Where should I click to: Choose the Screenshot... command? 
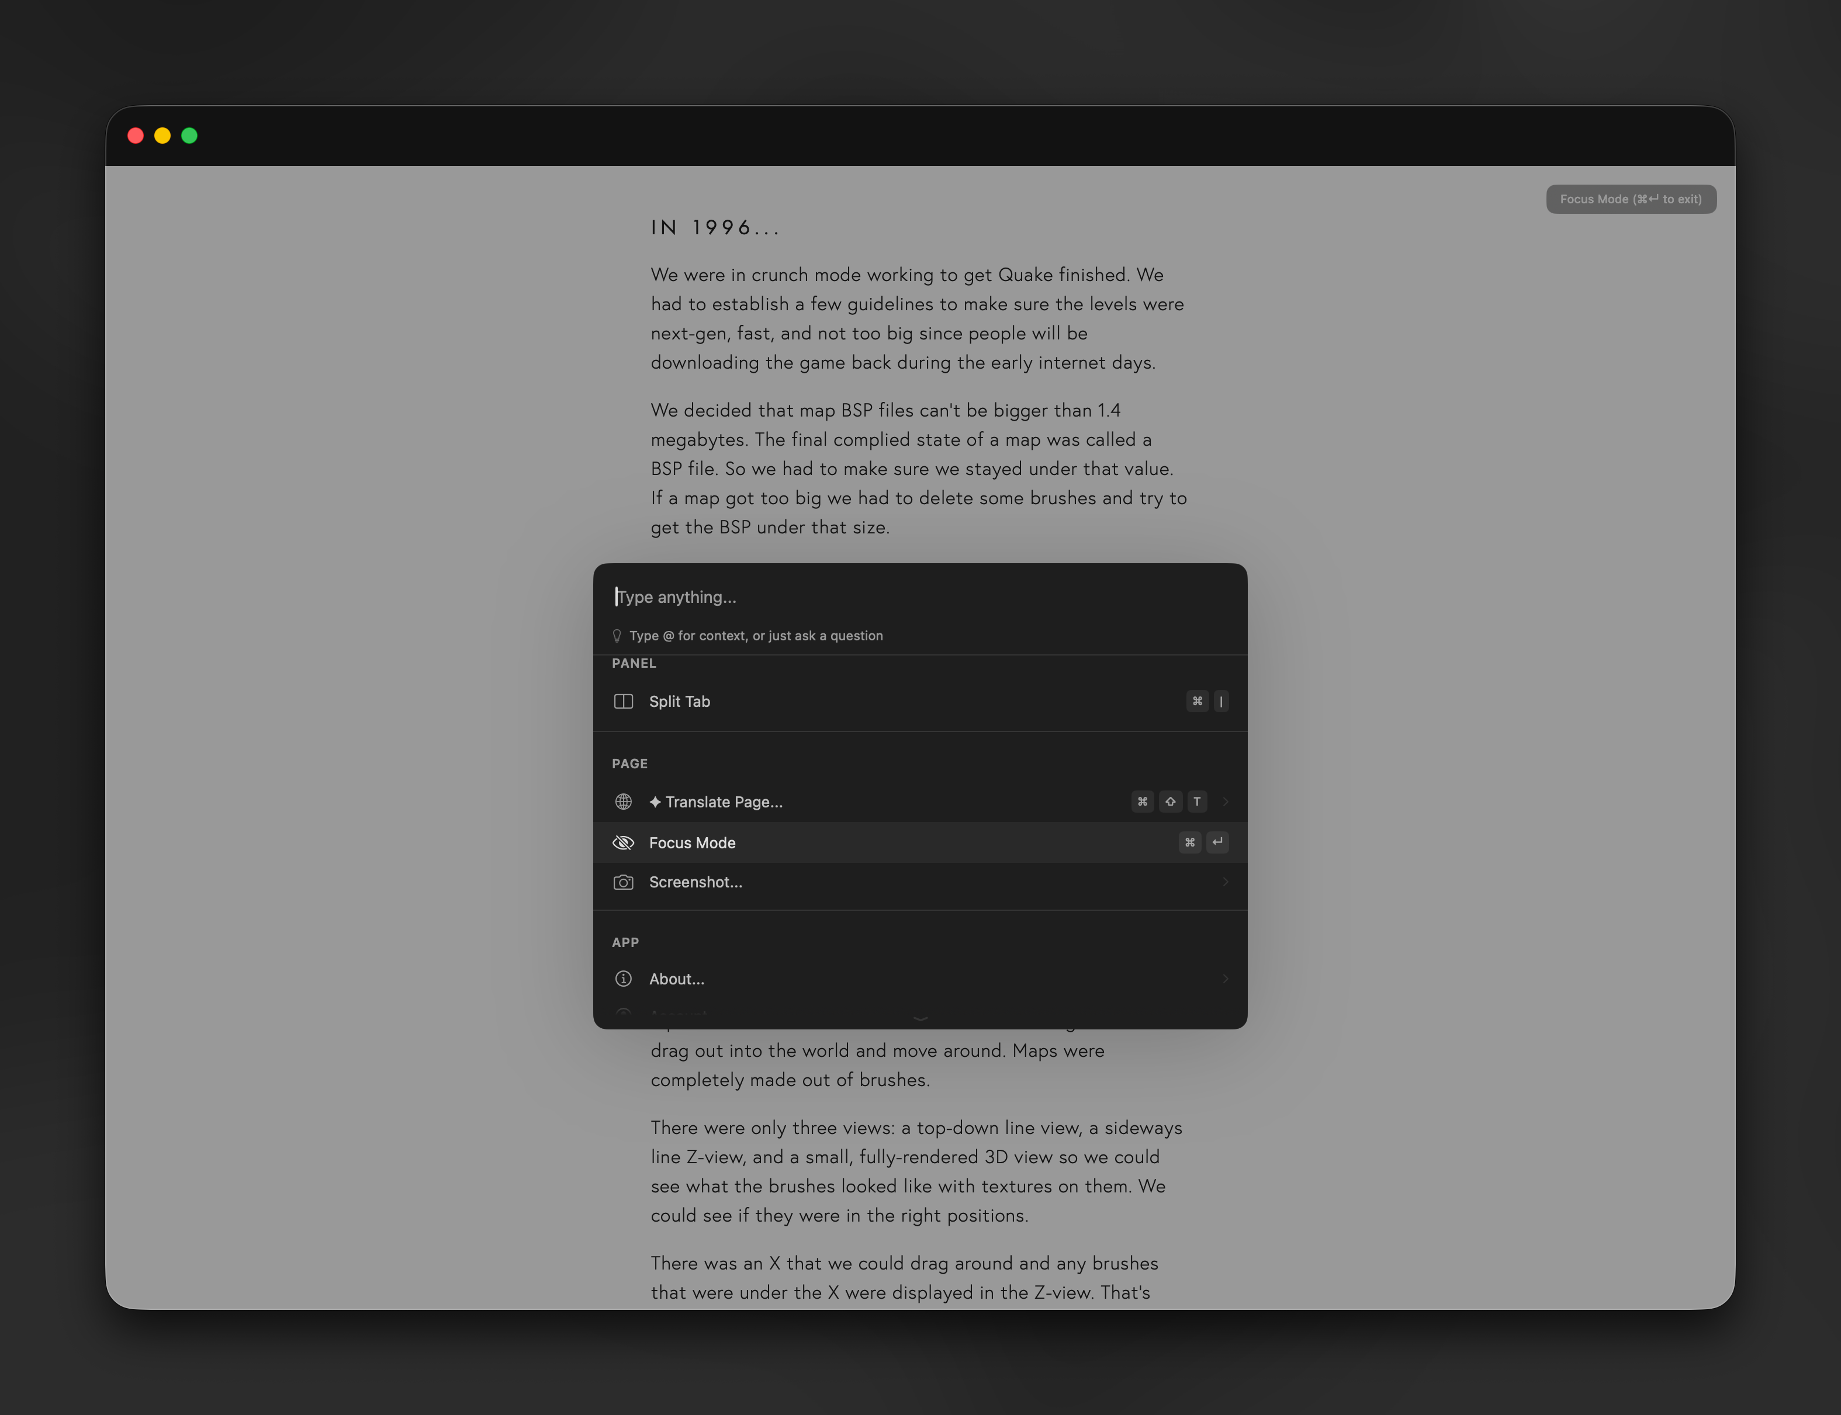[695, 882]
